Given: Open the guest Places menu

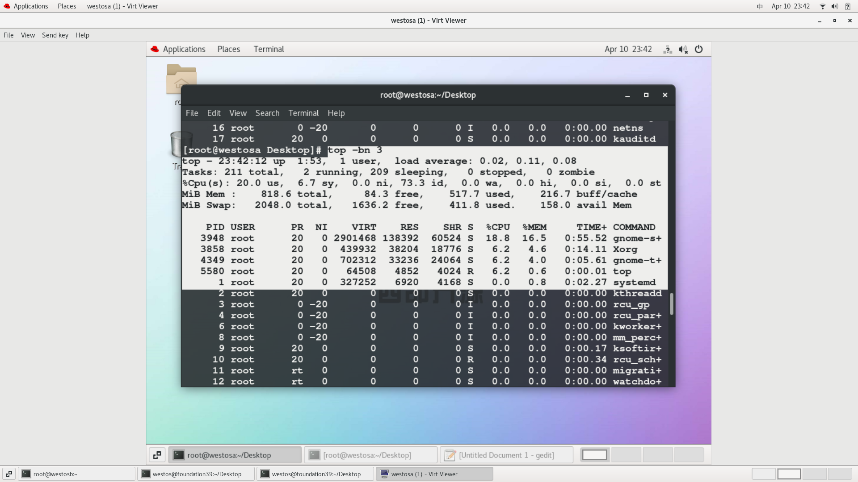Looking at the screenshot, I should (229, 49).
